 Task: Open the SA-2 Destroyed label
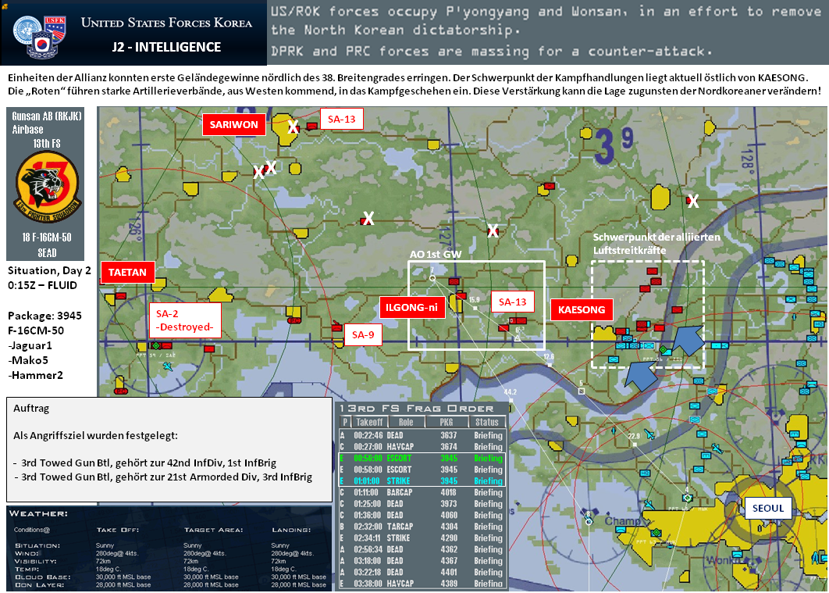184,320
